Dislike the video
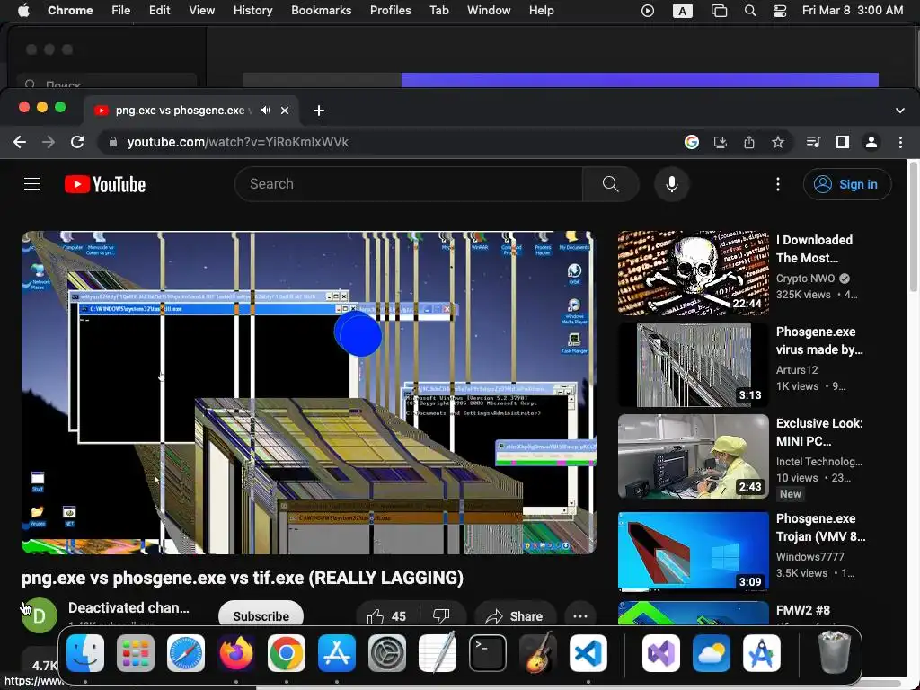This screenshot has width=920, height=690. [441, 616]
